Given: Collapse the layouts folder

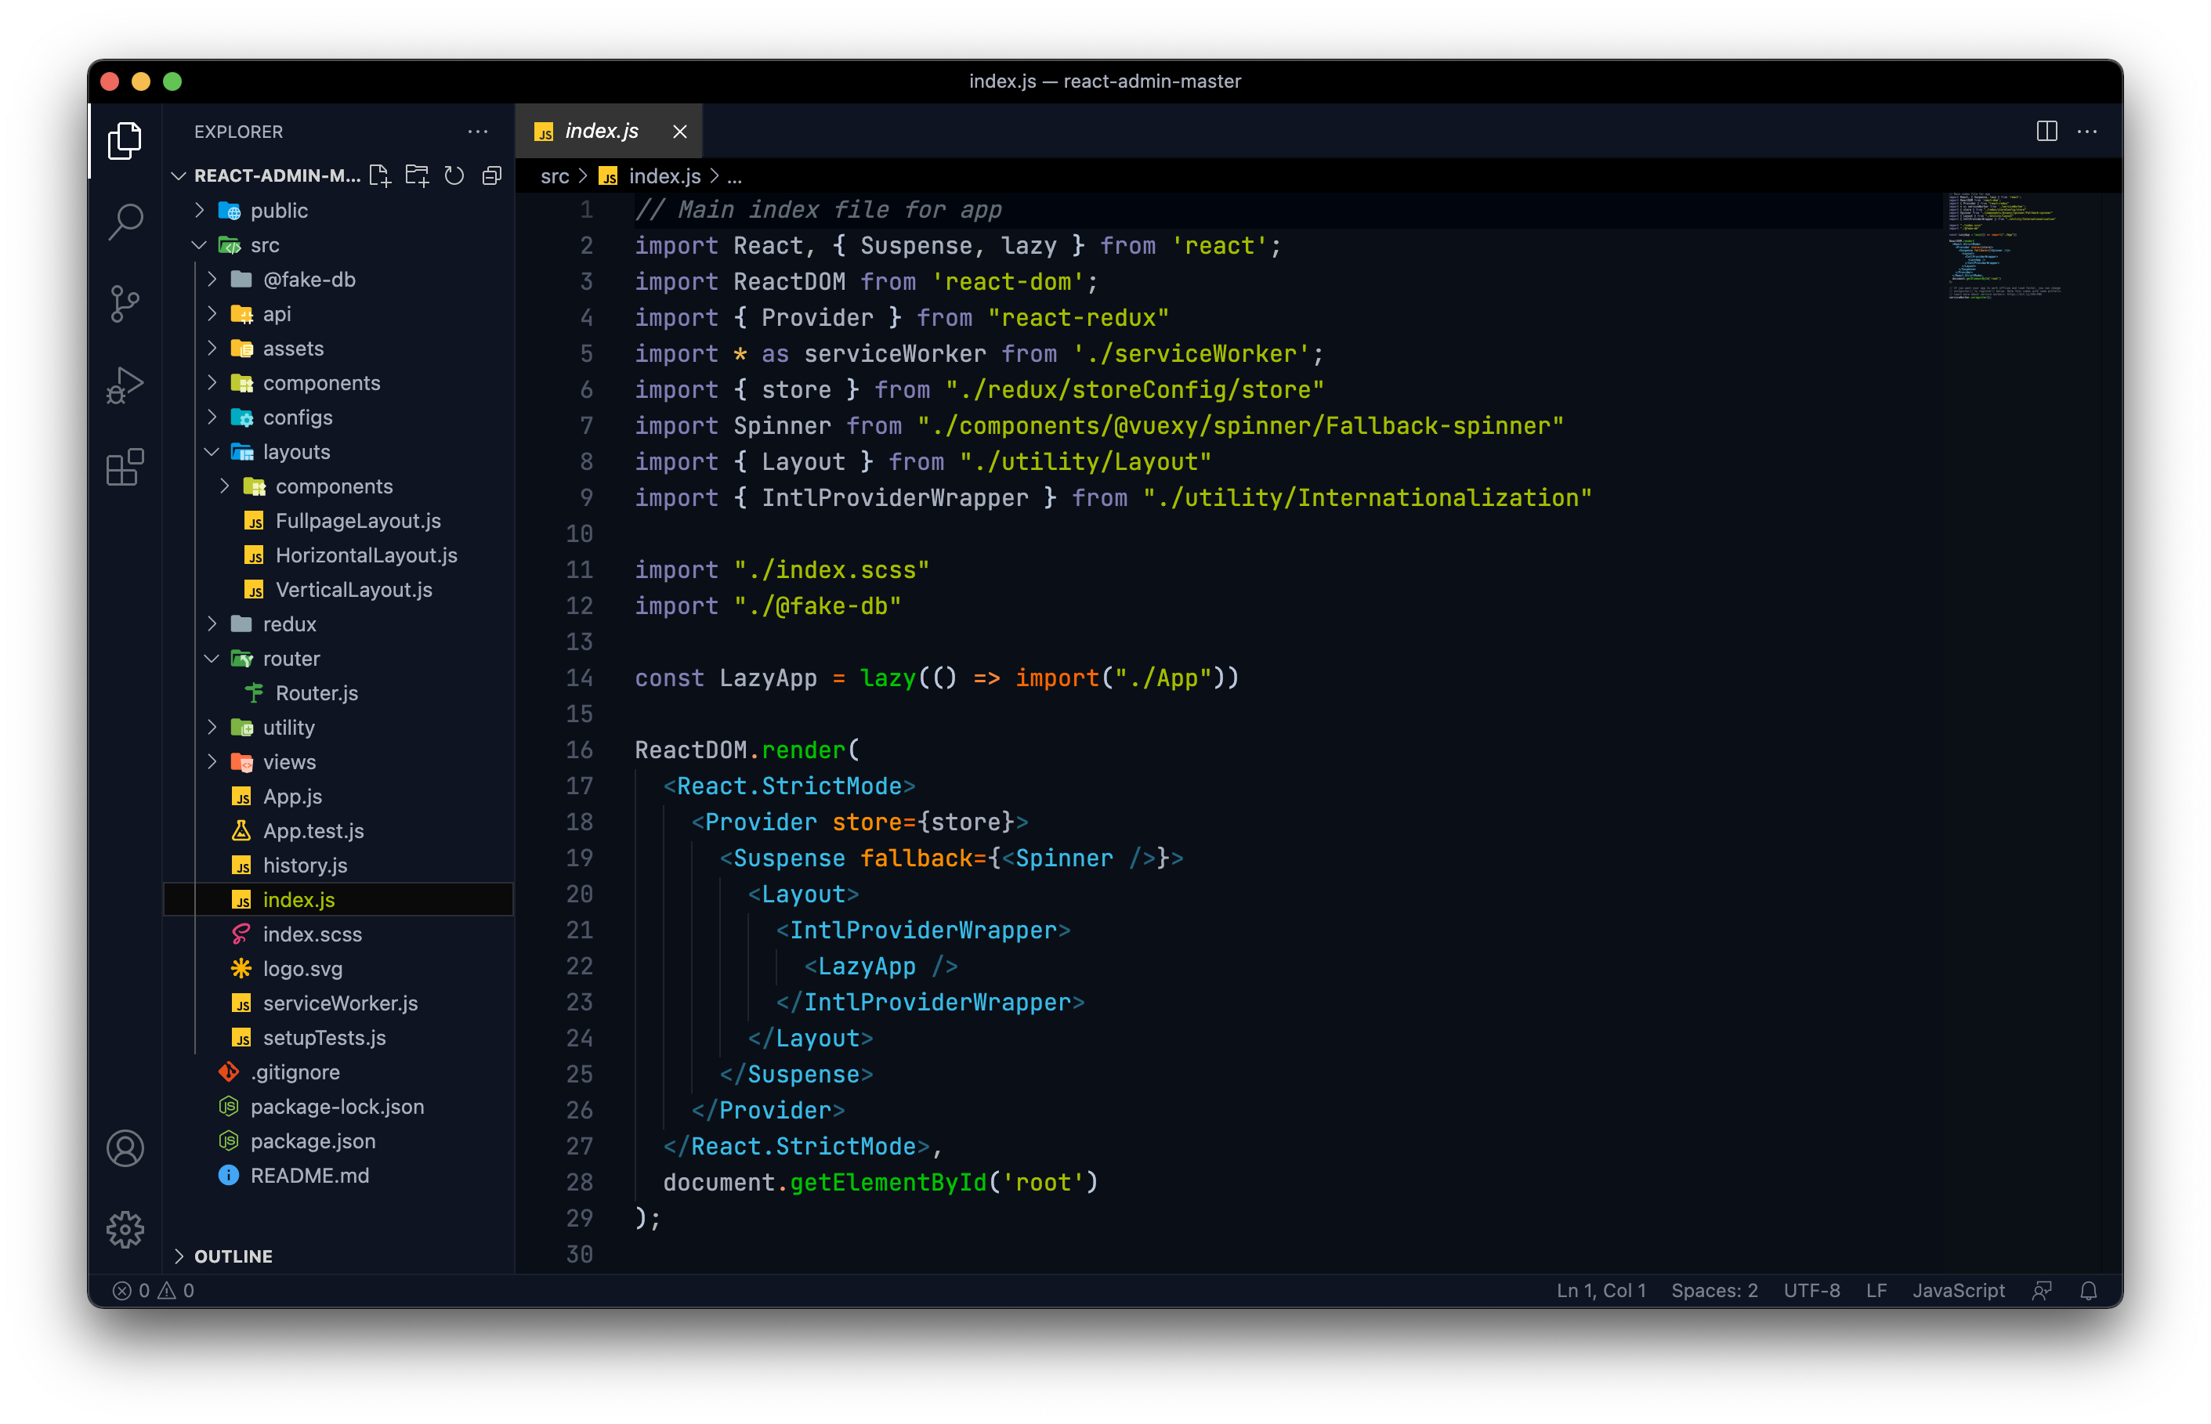Looking at the screenshot, I should point(296,452).
